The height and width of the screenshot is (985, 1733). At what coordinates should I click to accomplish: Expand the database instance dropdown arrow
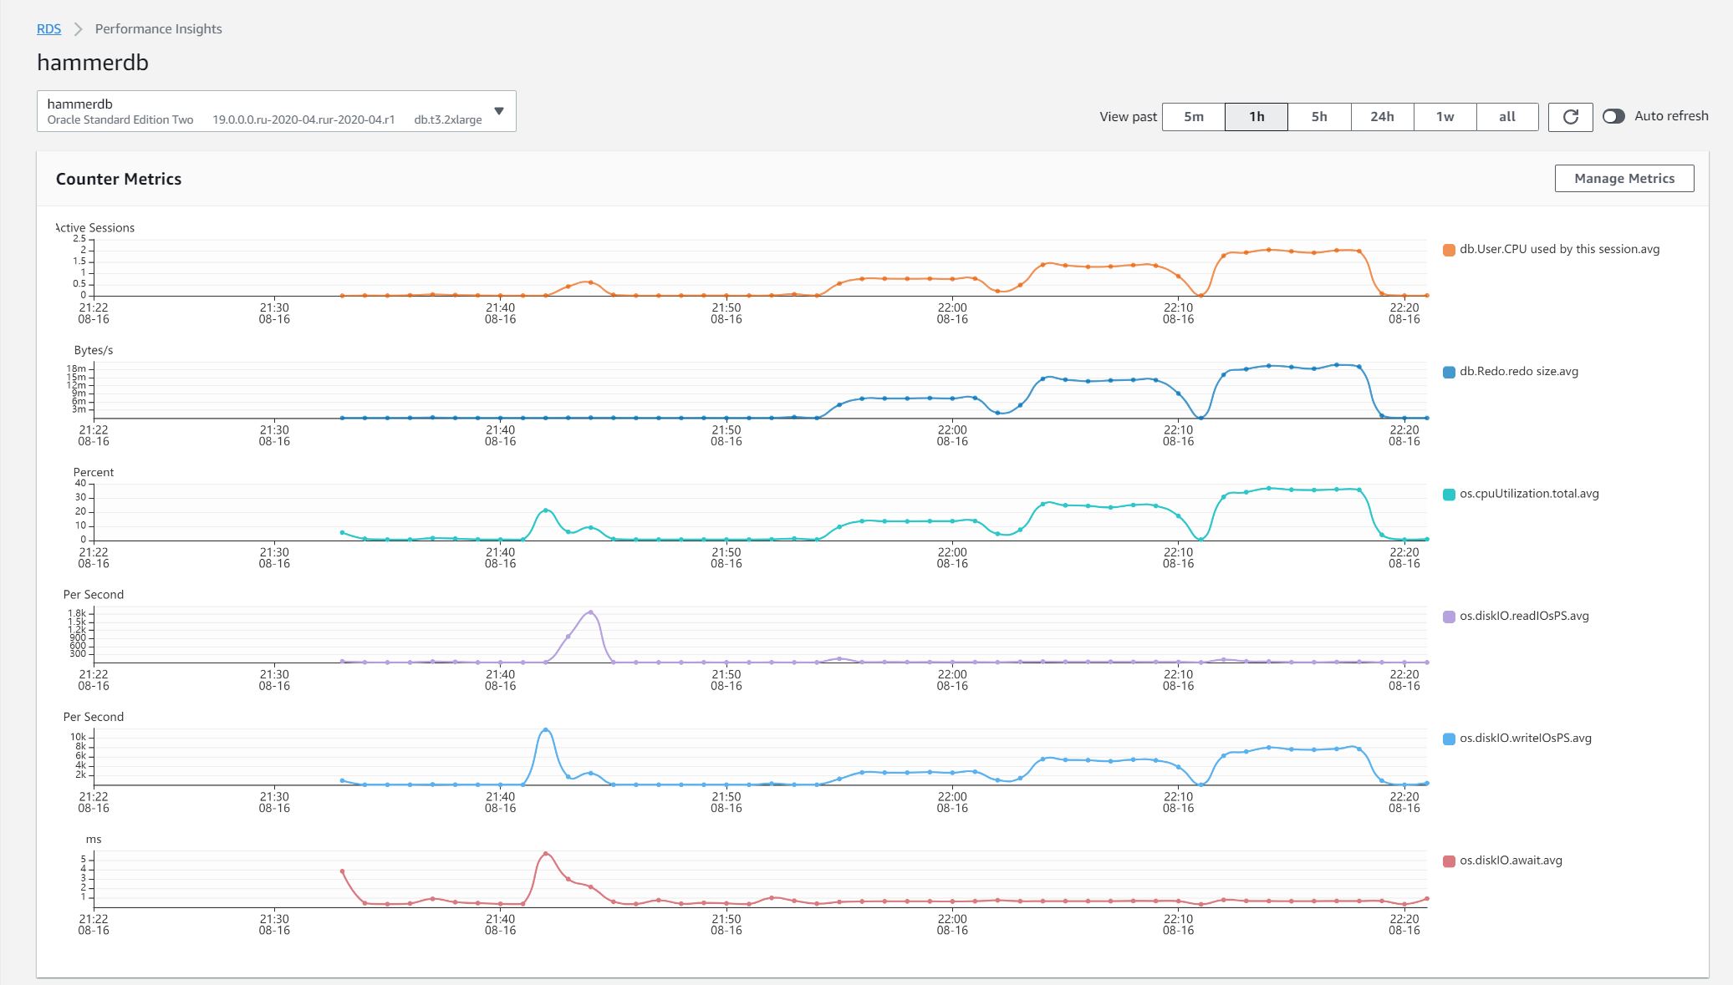pyautogui.click(x=499, y=109)
